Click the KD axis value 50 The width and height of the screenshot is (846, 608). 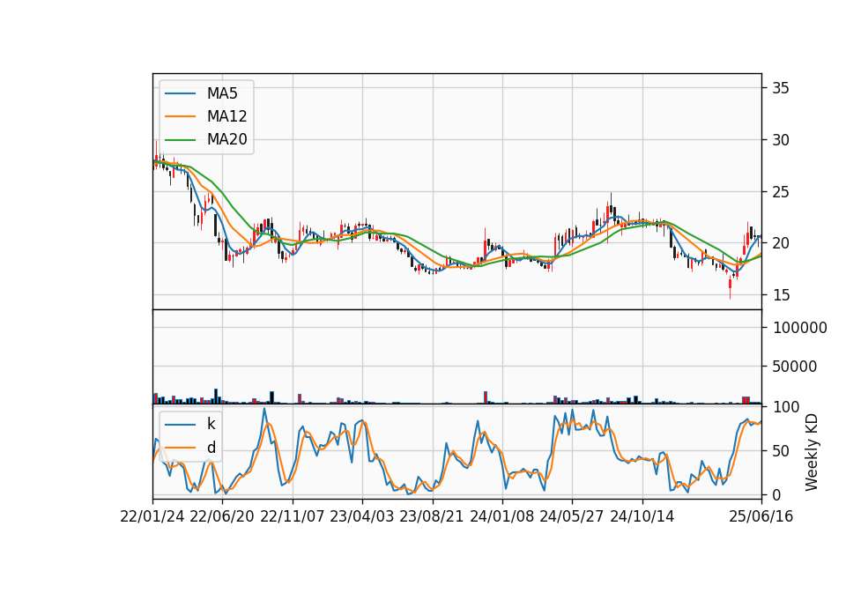coord(780,451)
